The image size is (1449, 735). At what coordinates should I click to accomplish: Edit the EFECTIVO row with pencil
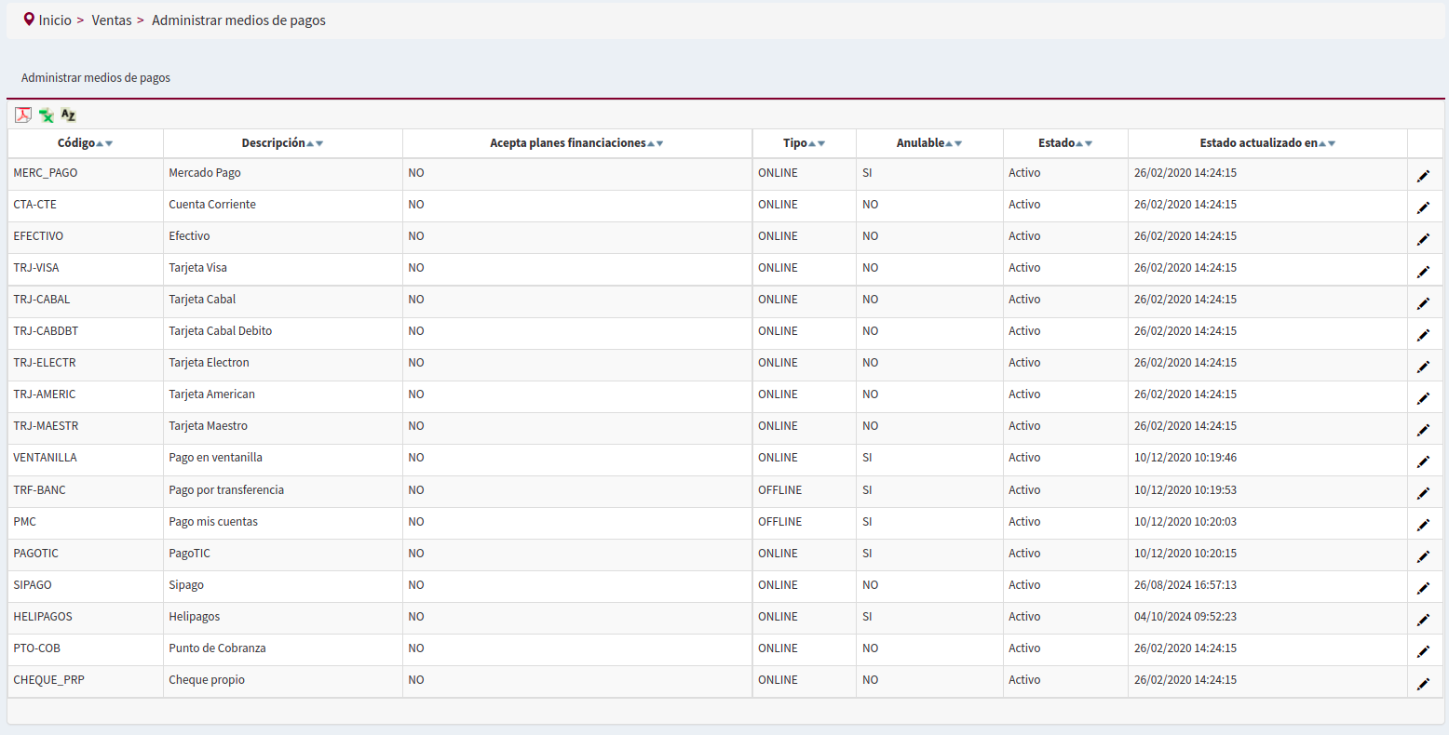[x=1423, y=239]
